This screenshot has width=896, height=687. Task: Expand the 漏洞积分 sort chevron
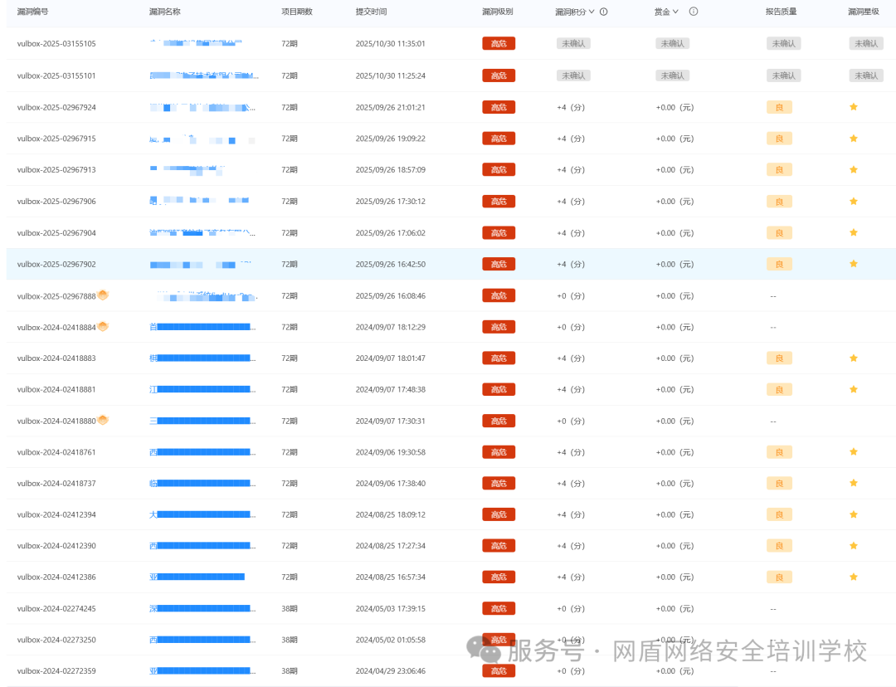(x=592, y=12)
